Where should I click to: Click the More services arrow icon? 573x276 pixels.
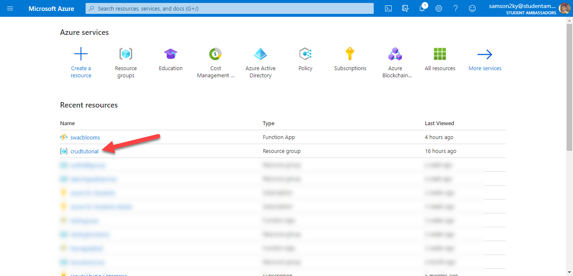[x=485, y=54]
